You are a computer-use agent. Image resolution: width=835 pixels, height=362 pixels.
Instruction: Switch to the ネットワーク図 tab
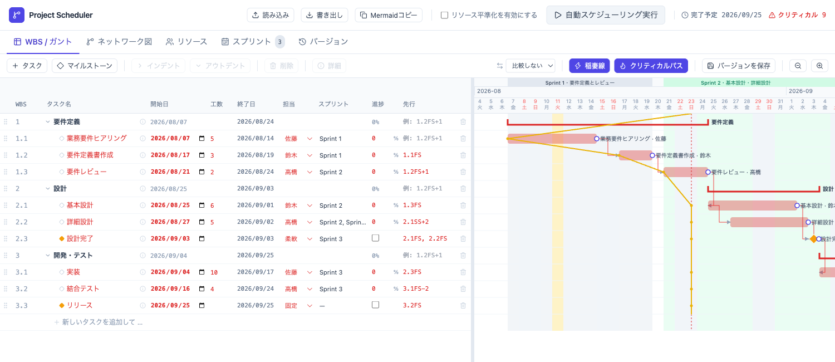pos(119,42)
